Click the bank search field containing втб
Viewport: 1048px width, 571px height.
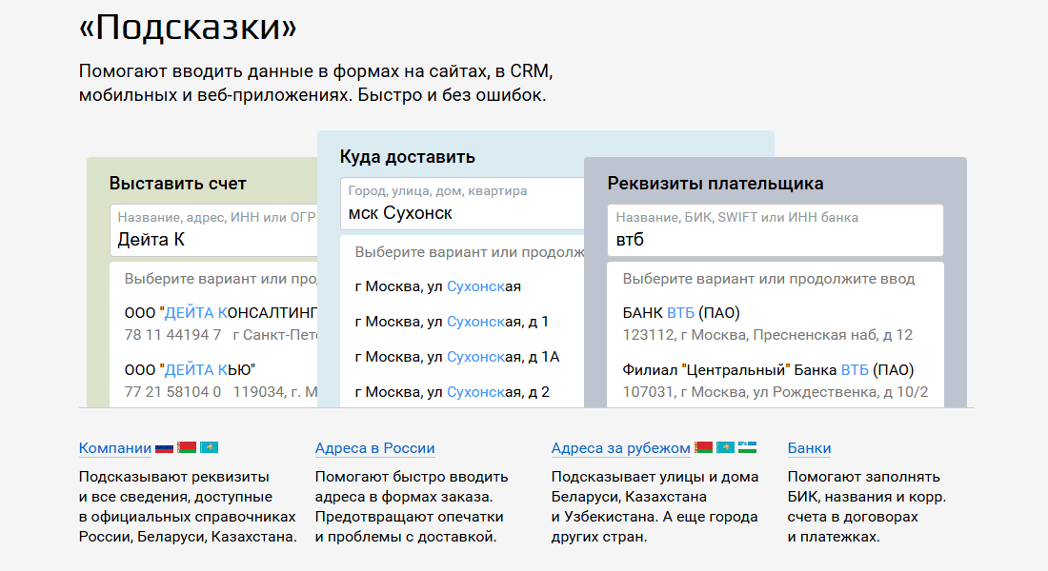[x=776, y=230]
